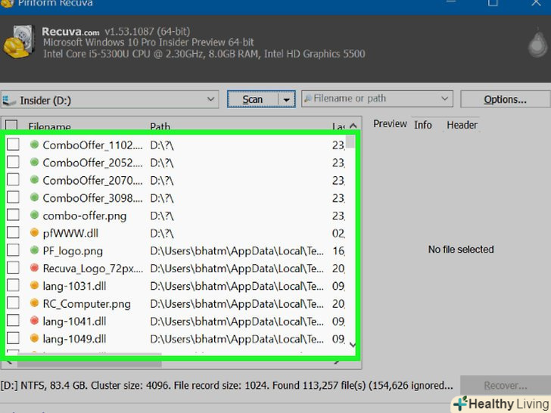The width and height of the screenshot is (551, 413).
Task: Check the box for ComboOffer_2070 file
Action: tap(13, 179)
